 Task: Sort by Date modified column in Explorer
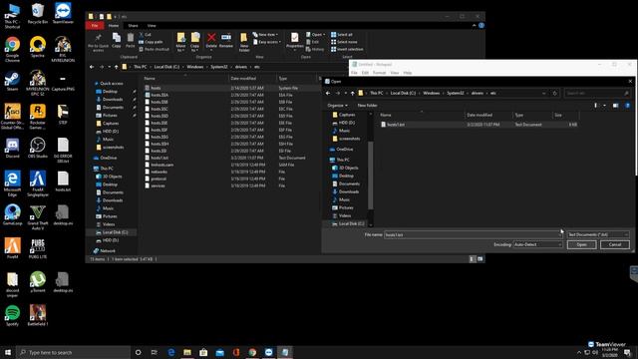pos(243,78)
